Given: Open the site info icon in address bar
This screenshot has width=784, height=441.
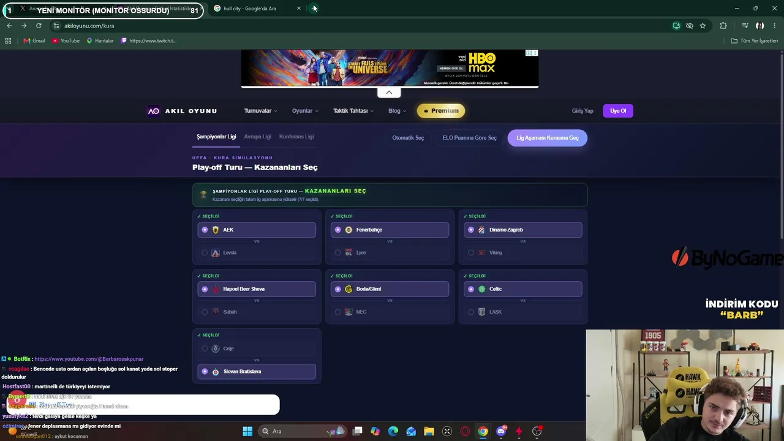Looking at the screenshot, I should click(56, 26).
